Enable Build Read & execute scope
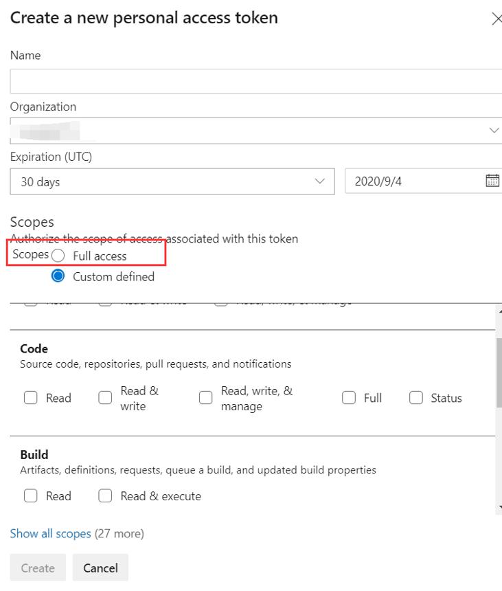502x591 pixels. coord(105,495)
